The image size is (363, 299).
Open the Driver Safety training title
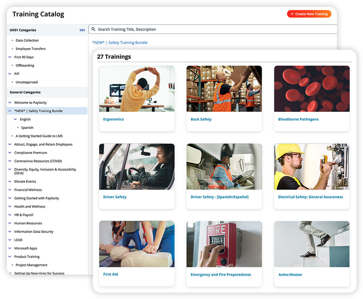pyautogui.click(x=115, y=197)
